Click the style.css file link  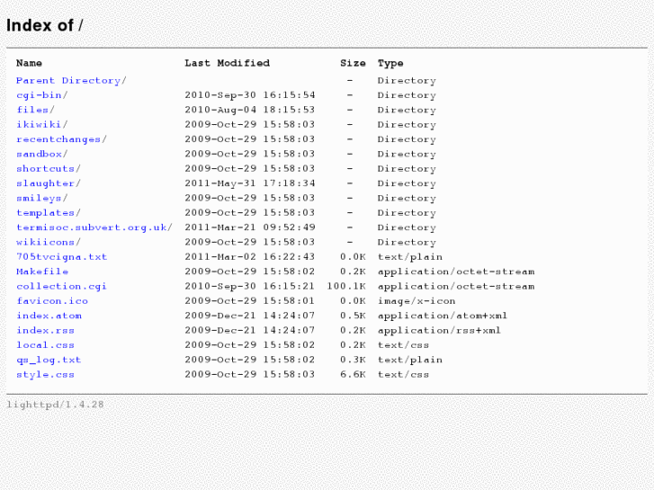click(x=45, y=374)
